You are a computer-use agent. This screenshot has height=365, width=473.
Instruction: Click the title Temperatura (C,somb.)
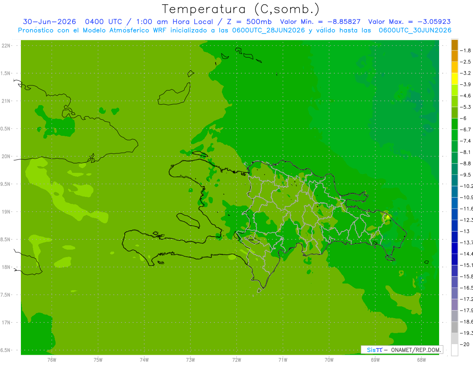point(240,9)
